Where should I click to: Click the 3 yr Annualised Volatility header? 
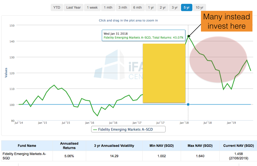[x=114, y=146]
